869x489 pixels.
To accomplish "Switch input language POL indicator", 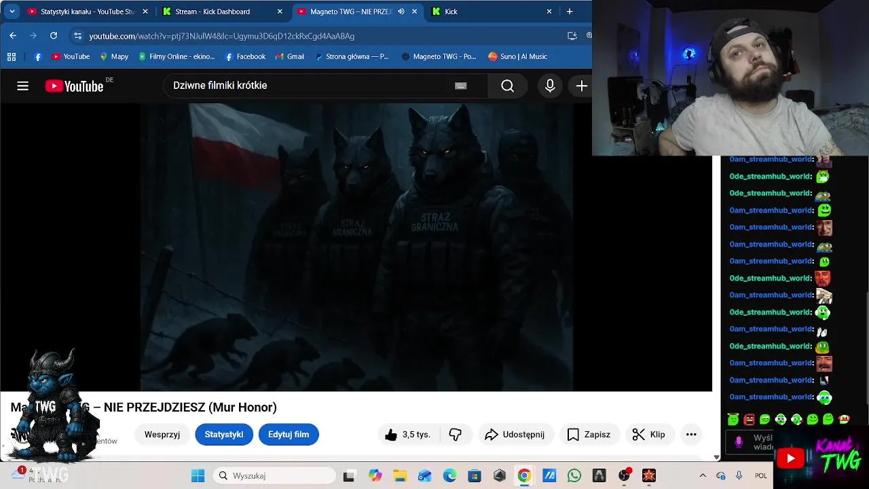I will tap(761, 476).
